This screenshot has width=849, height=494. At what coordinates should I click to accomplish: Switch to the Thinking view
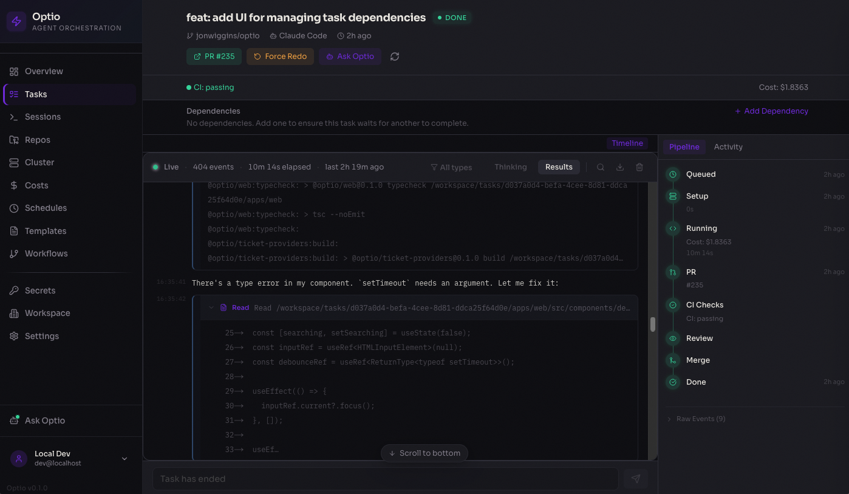click(510, 166)
